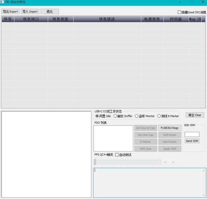Click the 电源信息 column header
The width and height of the screenshot is (207, 199).
[x=152, y=19]
